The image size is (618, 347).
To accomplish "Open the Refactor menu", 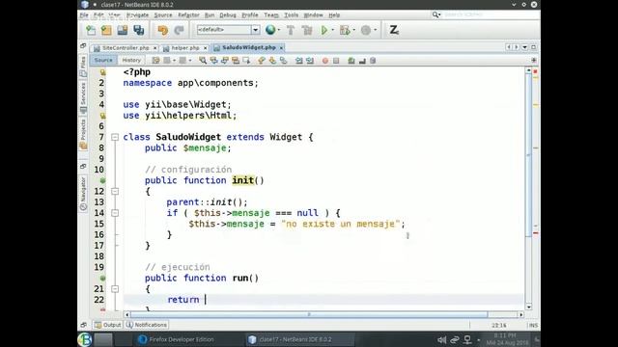I will pos(189,15).
